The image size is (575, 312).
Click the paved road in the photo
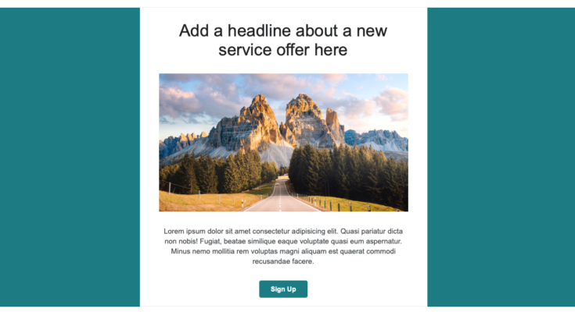[x=281, y=197]
